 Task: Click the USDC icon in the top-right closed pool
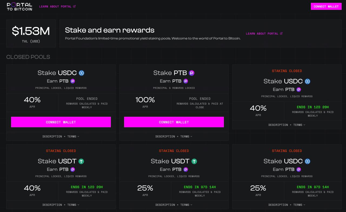click(x=307, y=81)
